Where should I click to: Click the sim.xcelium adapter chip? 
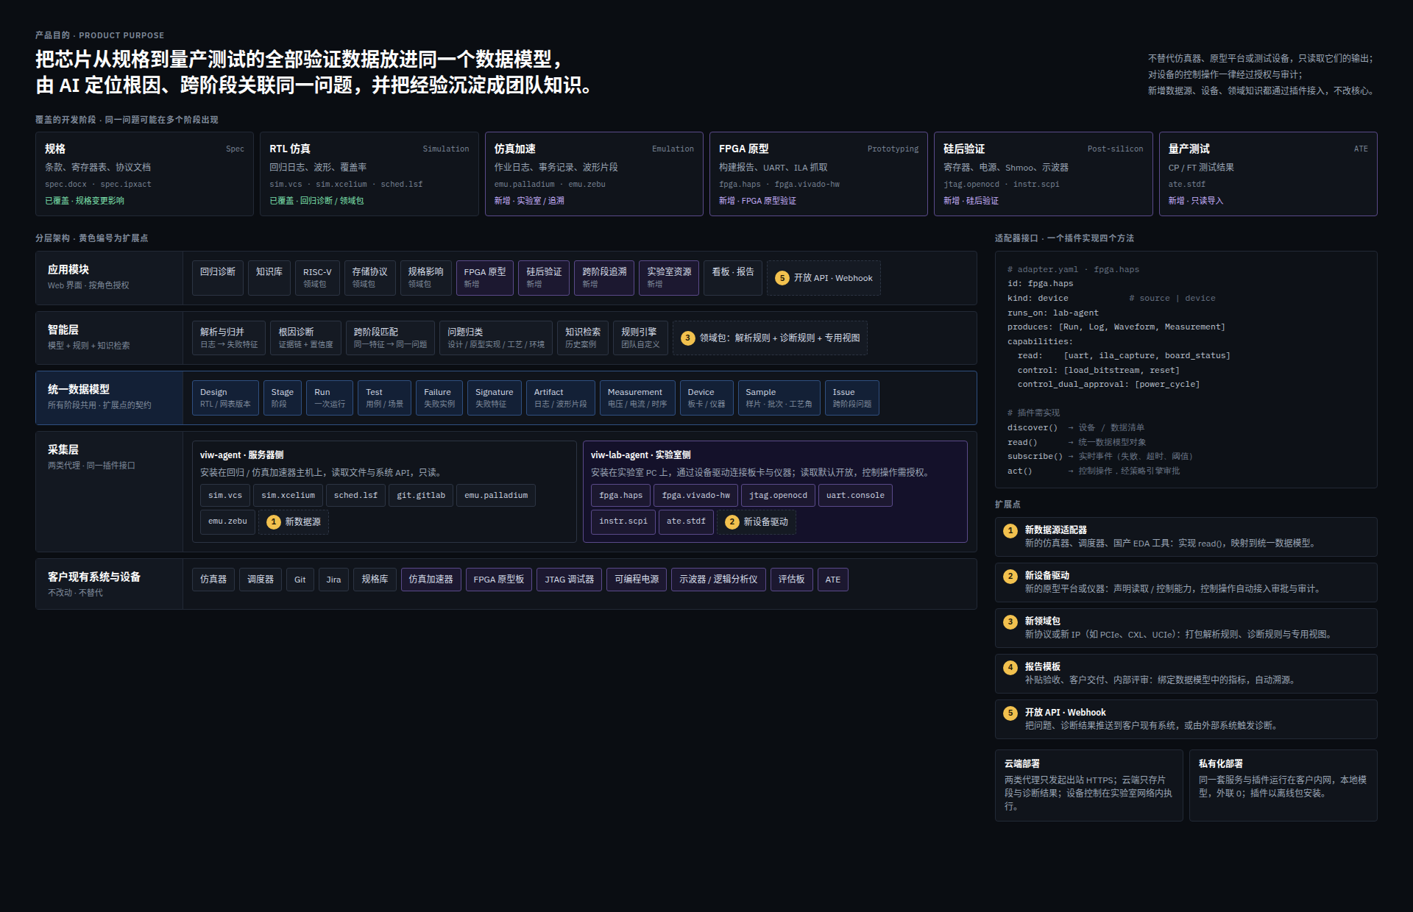point(288,496)
